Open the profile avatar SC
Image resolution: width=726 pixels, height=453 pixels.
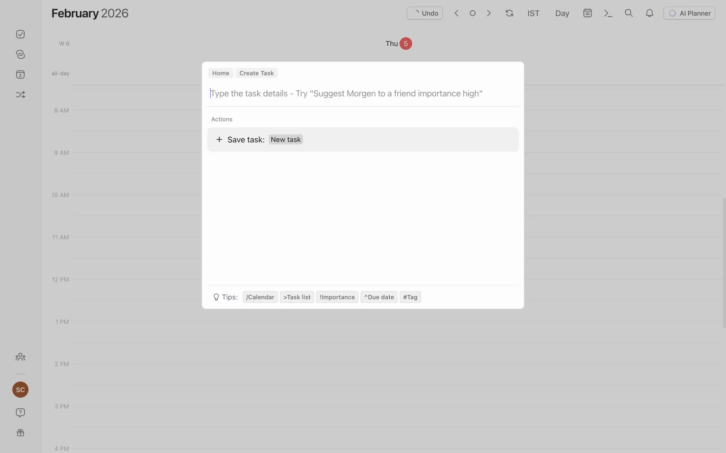tap(20, 390)
